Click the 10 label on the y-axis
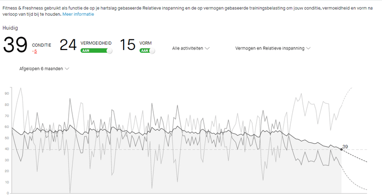The image size is (382, 196). 7,183
